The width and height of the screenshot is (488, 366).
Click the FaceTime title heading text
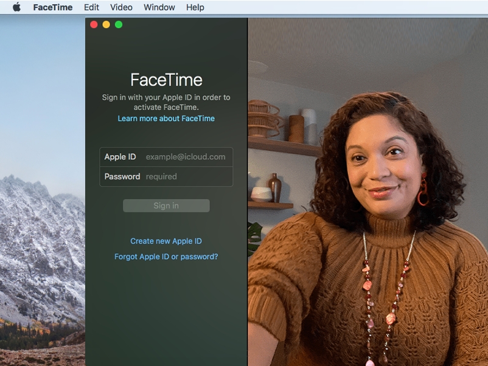tap(166, 80)
